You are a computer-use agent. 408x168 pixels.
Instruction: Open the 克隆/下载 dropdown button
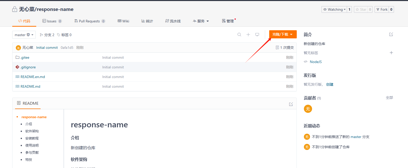pyautogui.click(x=283, y=34)
